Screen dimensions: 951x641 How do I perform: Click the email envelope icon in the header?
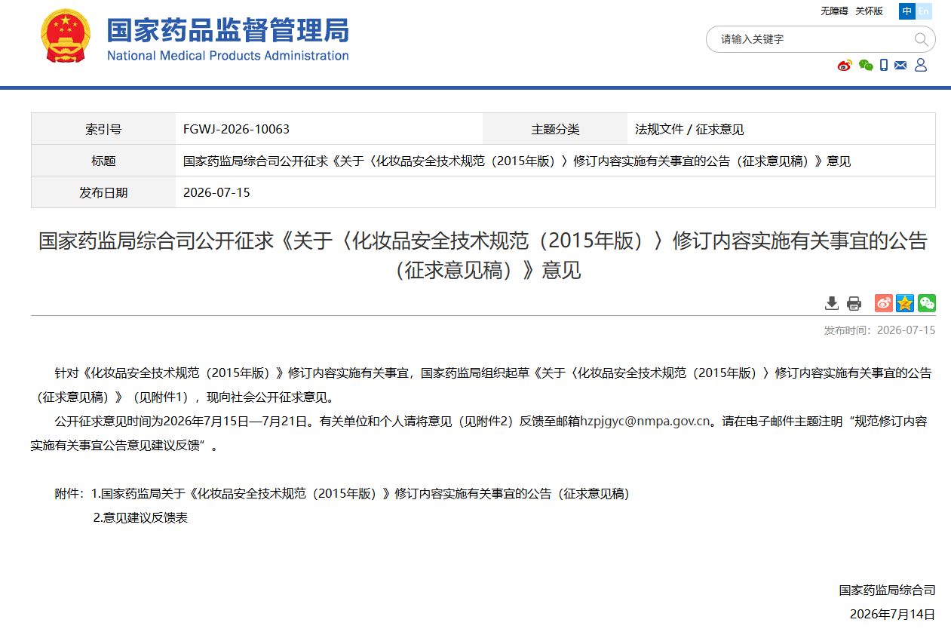[900, 66]
